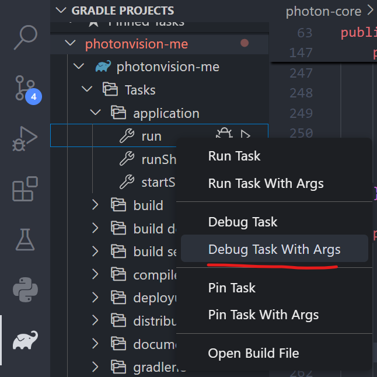Screen dimensions: 377x377
Task: Choose Run Task from context menu
Action: pyautogui.click(x=274, y=156)
